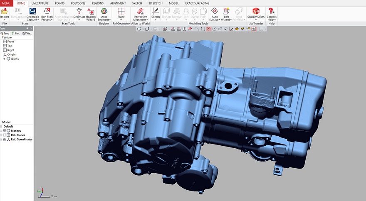Click the Auto Surface modeling icon
The height and width of the screenshot is (201, 366).
(x=214, y=12)
